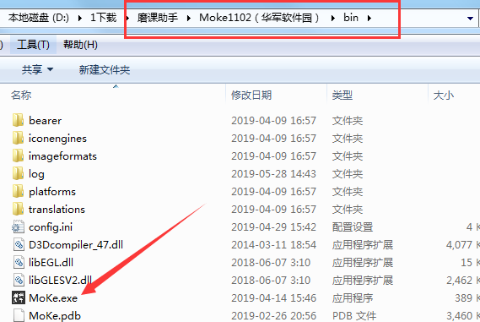Expand subfolders arrow after 磨课助手

coord(189,18)
